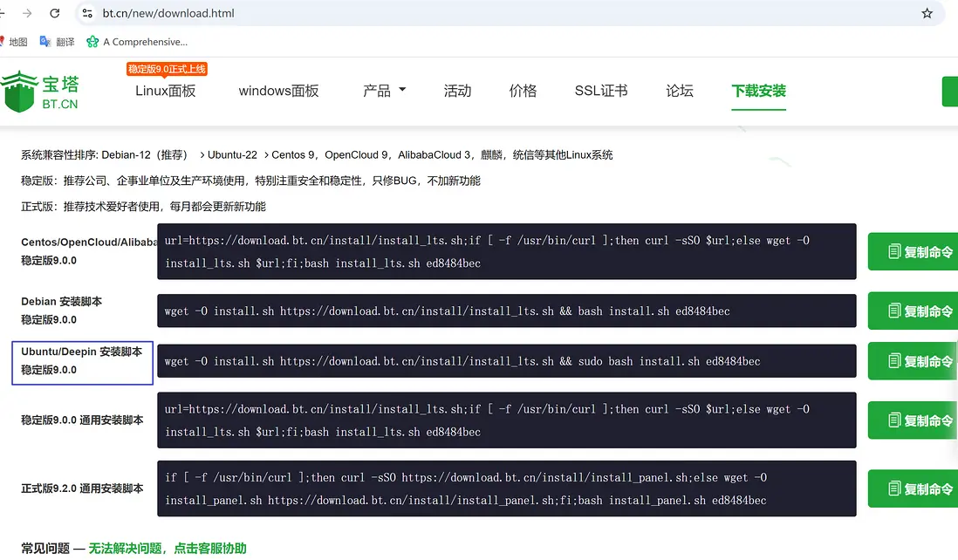
Task: Reload the page with the refresh icon
Action: pyautogui.click(x=54, y=13)
